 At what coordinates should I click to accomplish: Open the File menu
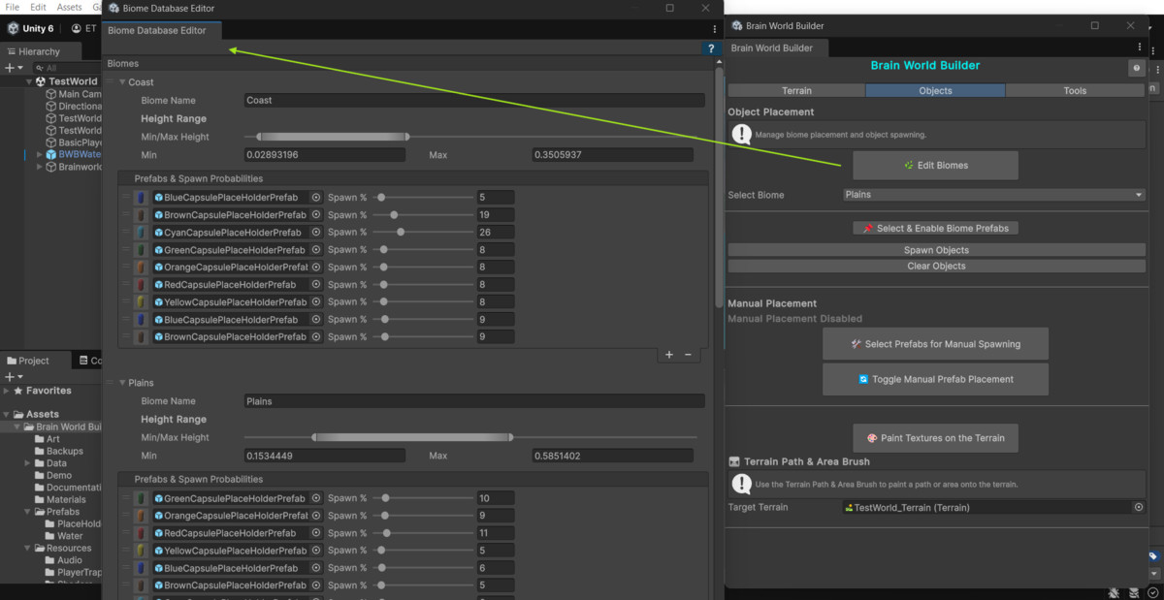(12, 7)
